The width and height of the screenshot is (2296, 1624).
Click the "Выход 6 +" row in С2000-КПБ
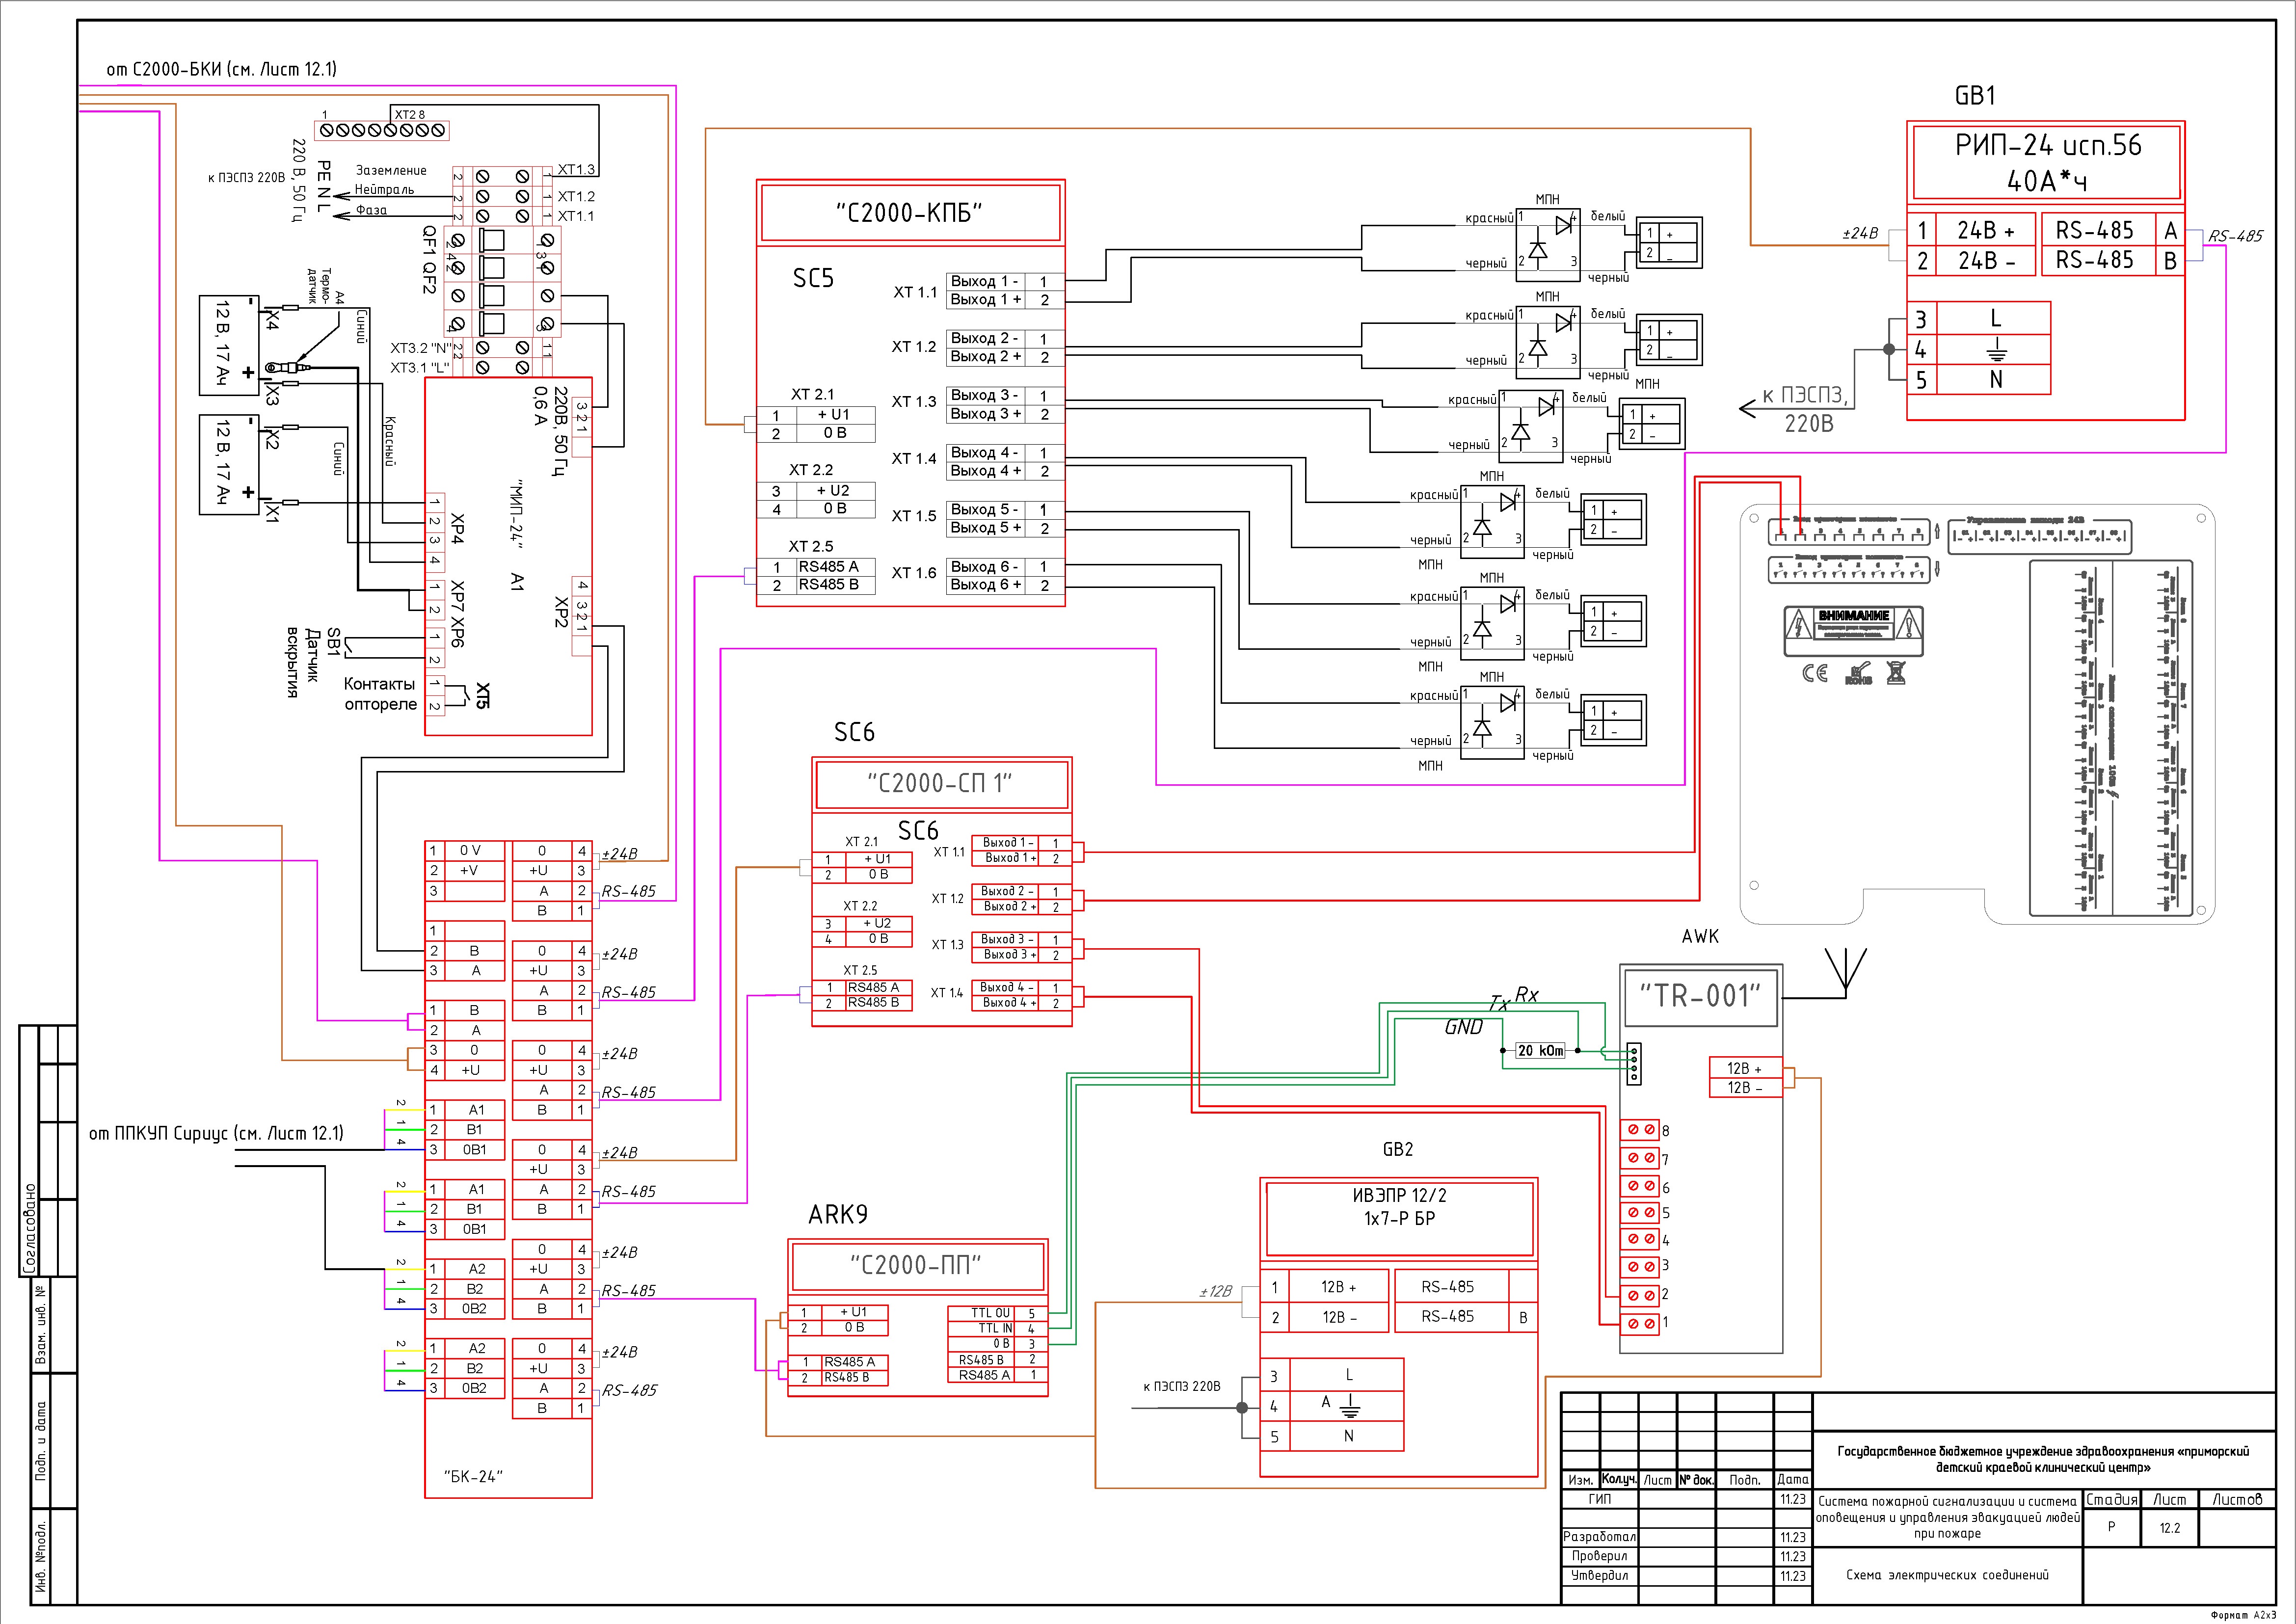(x=1005, y=585)
